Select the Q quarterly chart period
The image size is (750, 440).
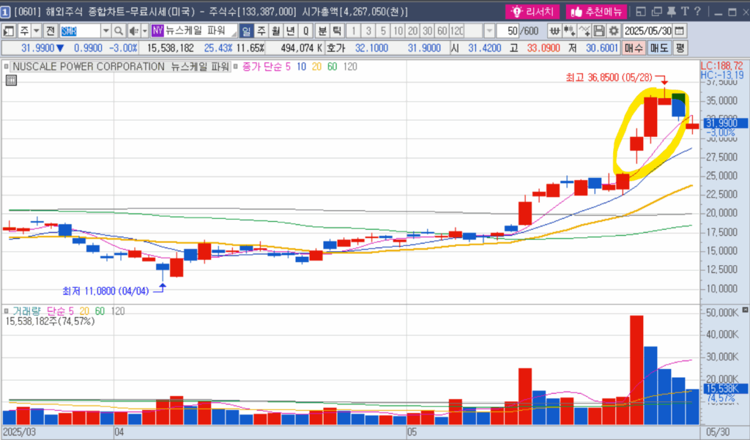click(305, 31)
